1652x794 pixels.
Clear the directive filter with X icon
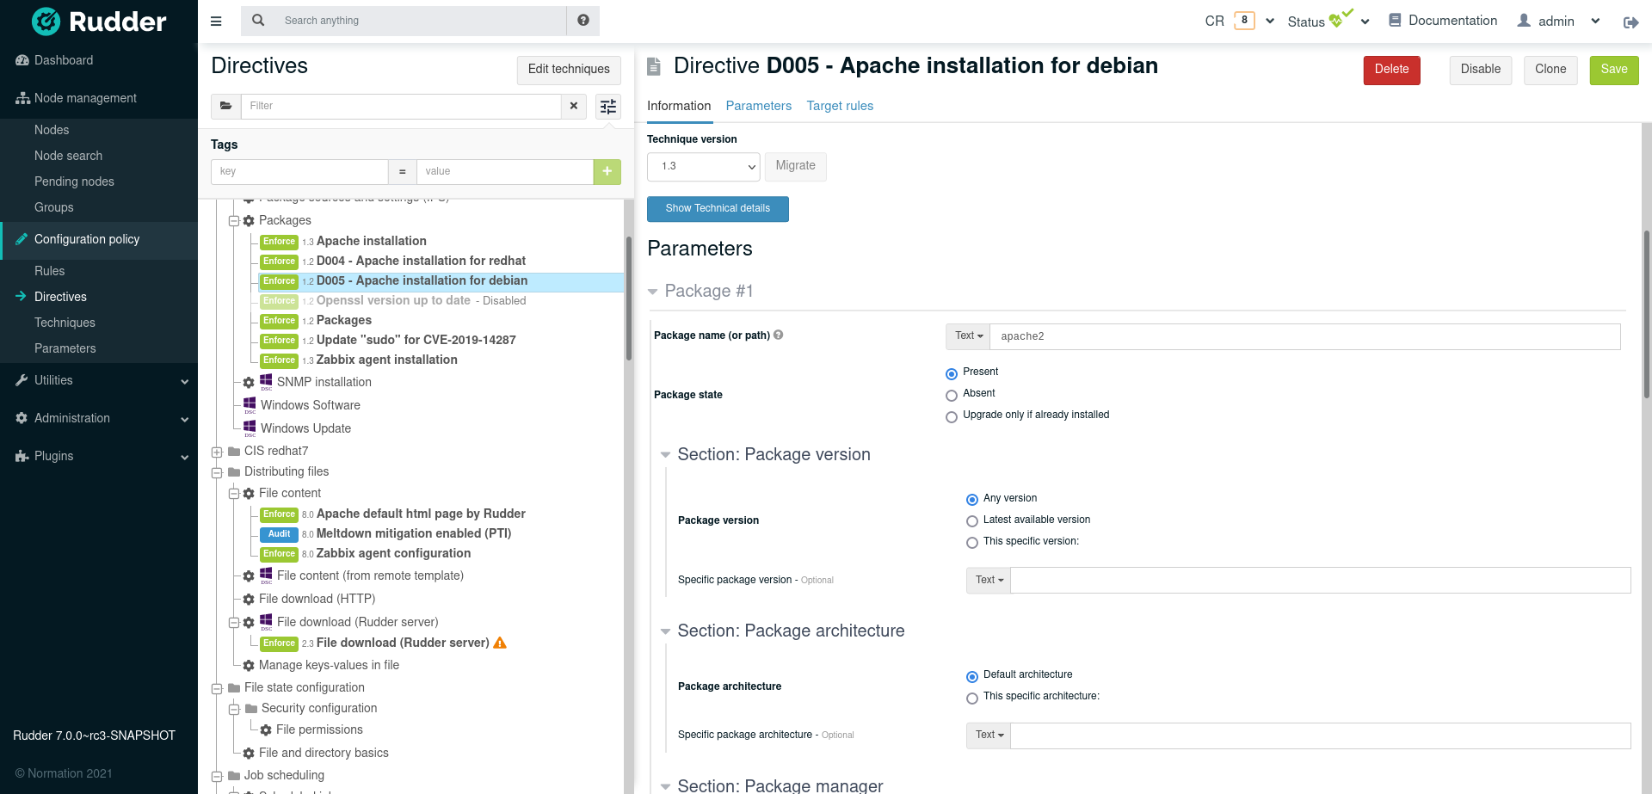[x=574, y=106]
